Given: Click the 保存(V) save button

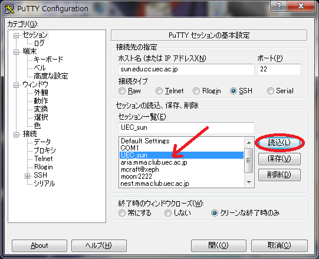Looking at the screenshot, I should coord(279,159).
